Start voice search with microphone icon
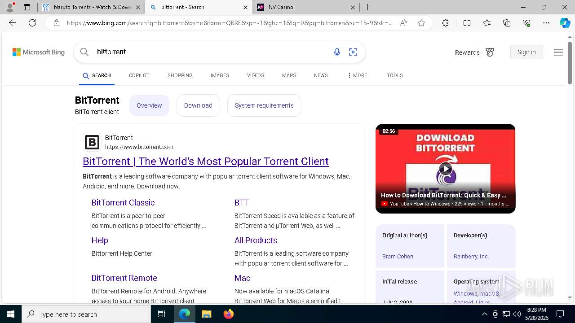Image resolution: width=575 pixels, height=323 pixels. click(337, 52)
